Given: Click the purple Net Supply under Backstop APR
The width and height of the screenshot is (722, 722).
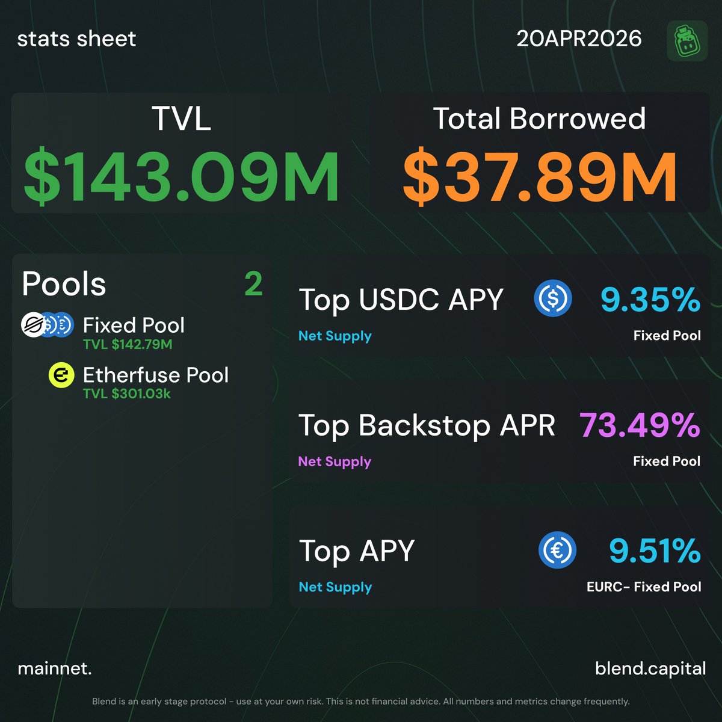Looking at the screenshot, I should coord(335,461).
